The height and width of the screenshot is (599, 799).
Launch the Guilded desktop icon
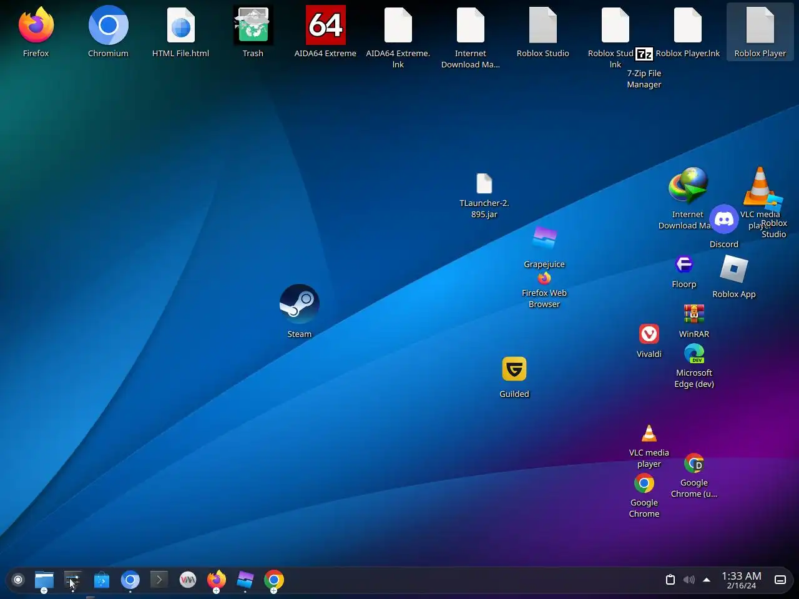tap(514, 369)
